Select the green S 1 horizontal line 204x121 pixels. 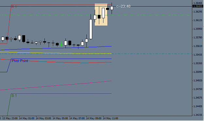(61, 93)
